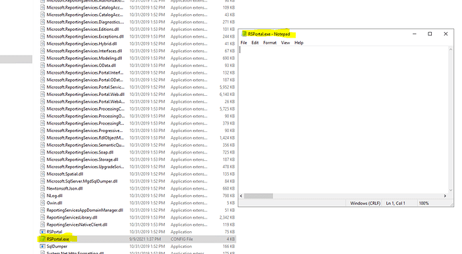Click the Notepad icon in the title bar

point(244,34)
